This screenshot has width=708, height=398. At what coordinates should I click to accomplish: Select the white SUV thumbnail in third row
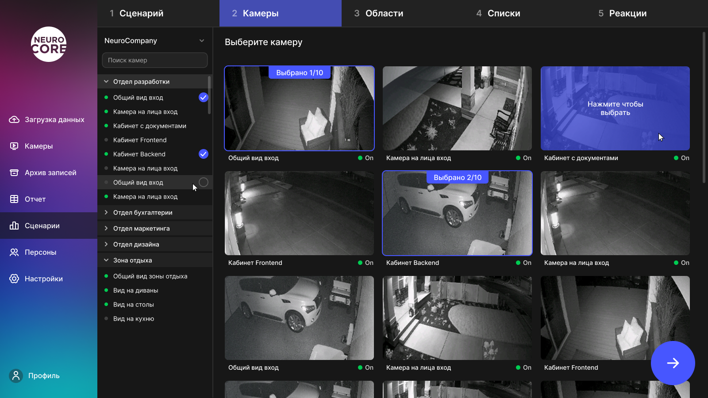pyautogui.click(x=299, y=318)
